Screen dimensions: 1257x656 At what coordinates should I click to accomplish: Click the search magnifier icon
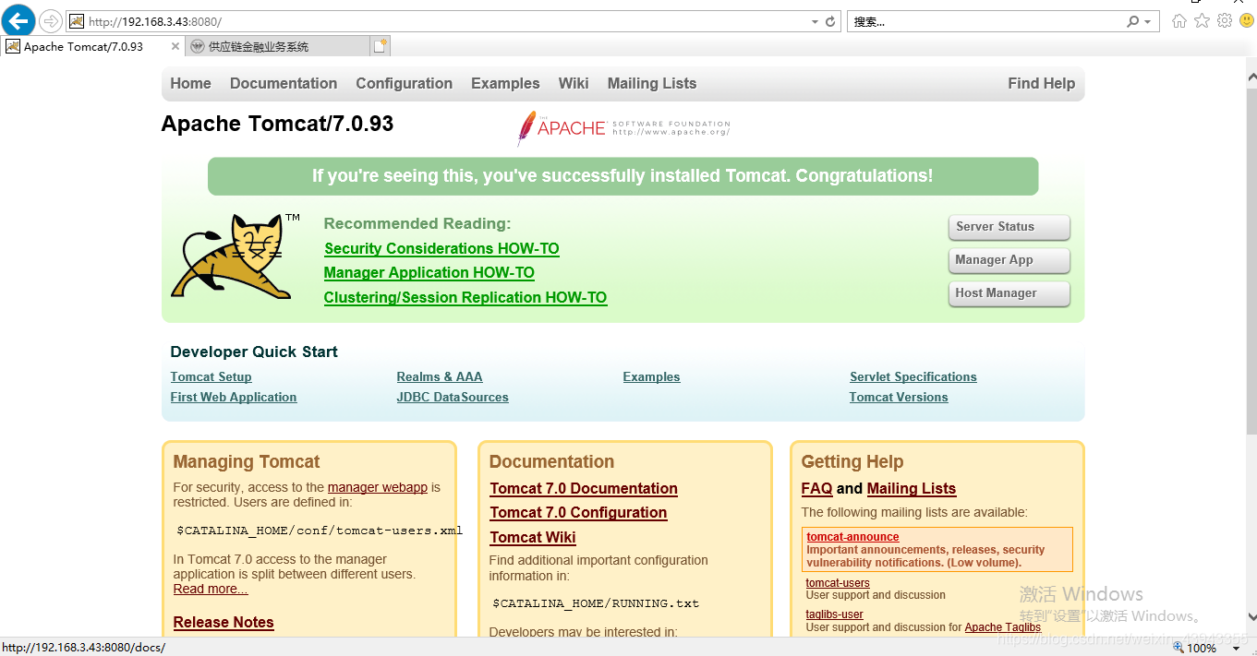(1133, 21)
